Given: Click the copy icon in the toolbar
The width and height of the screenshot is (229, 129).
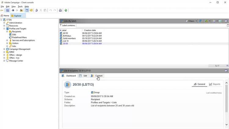Looking at the screenshot, I should pos(37,10).
